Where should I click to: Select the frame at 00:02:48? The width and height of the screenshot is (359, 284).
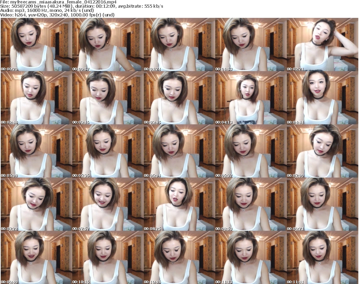point(36,98)
